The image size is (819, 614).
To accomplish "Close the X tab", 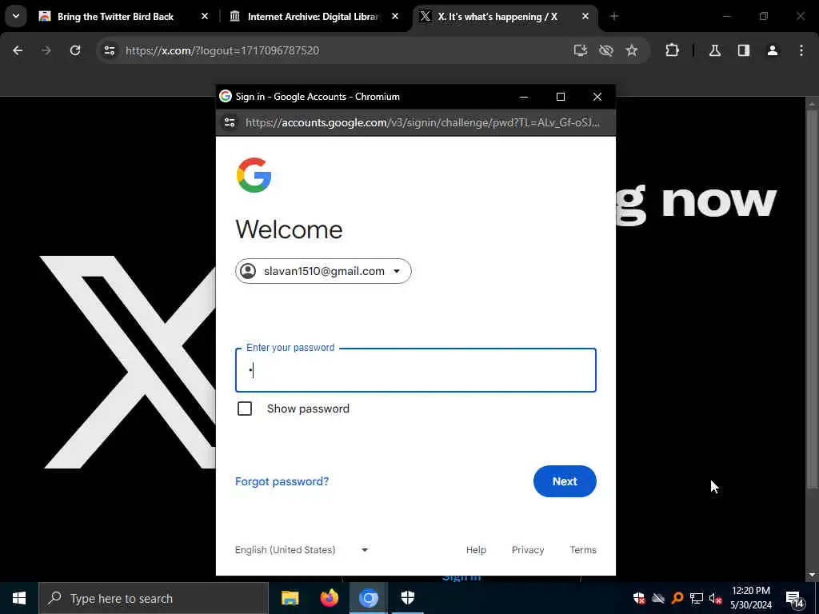I will pos(585,17).
